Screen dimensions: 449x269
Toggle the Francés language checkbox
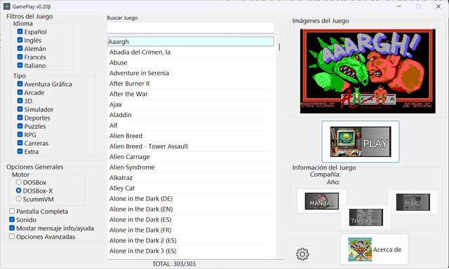click(x=20, y=57)
